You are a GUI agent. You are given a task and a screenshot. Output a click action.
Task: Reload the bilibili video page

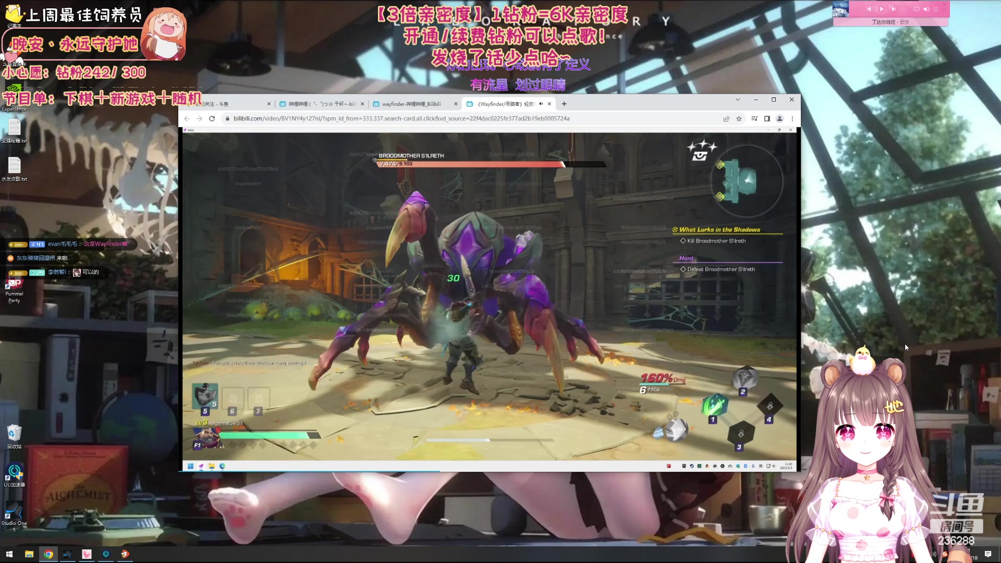tap(212, 119)
